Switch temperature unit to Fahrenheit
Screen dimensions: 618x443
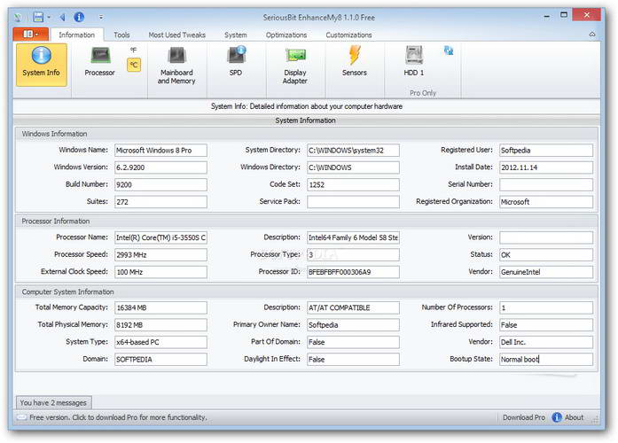click(134, 51)
